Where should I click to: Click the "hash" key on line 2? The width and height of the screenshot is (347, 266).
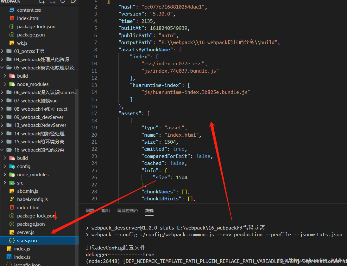(x=127, y=7)
